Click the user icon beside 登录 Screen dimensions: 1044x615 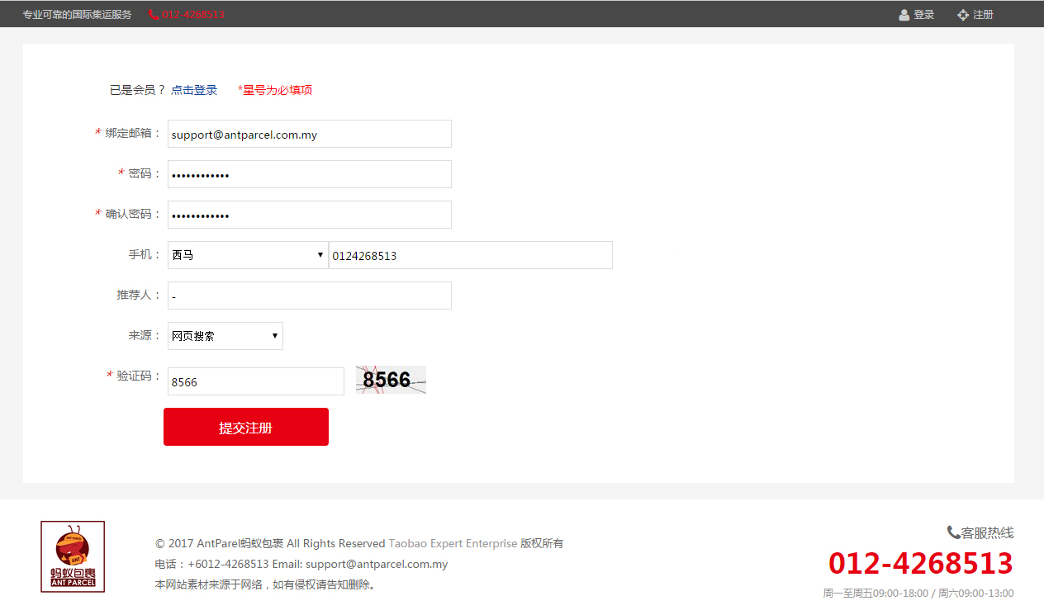click(904, 15)
